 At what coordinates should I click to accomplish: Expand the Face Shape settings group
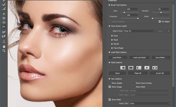click(x=112, y=48)
